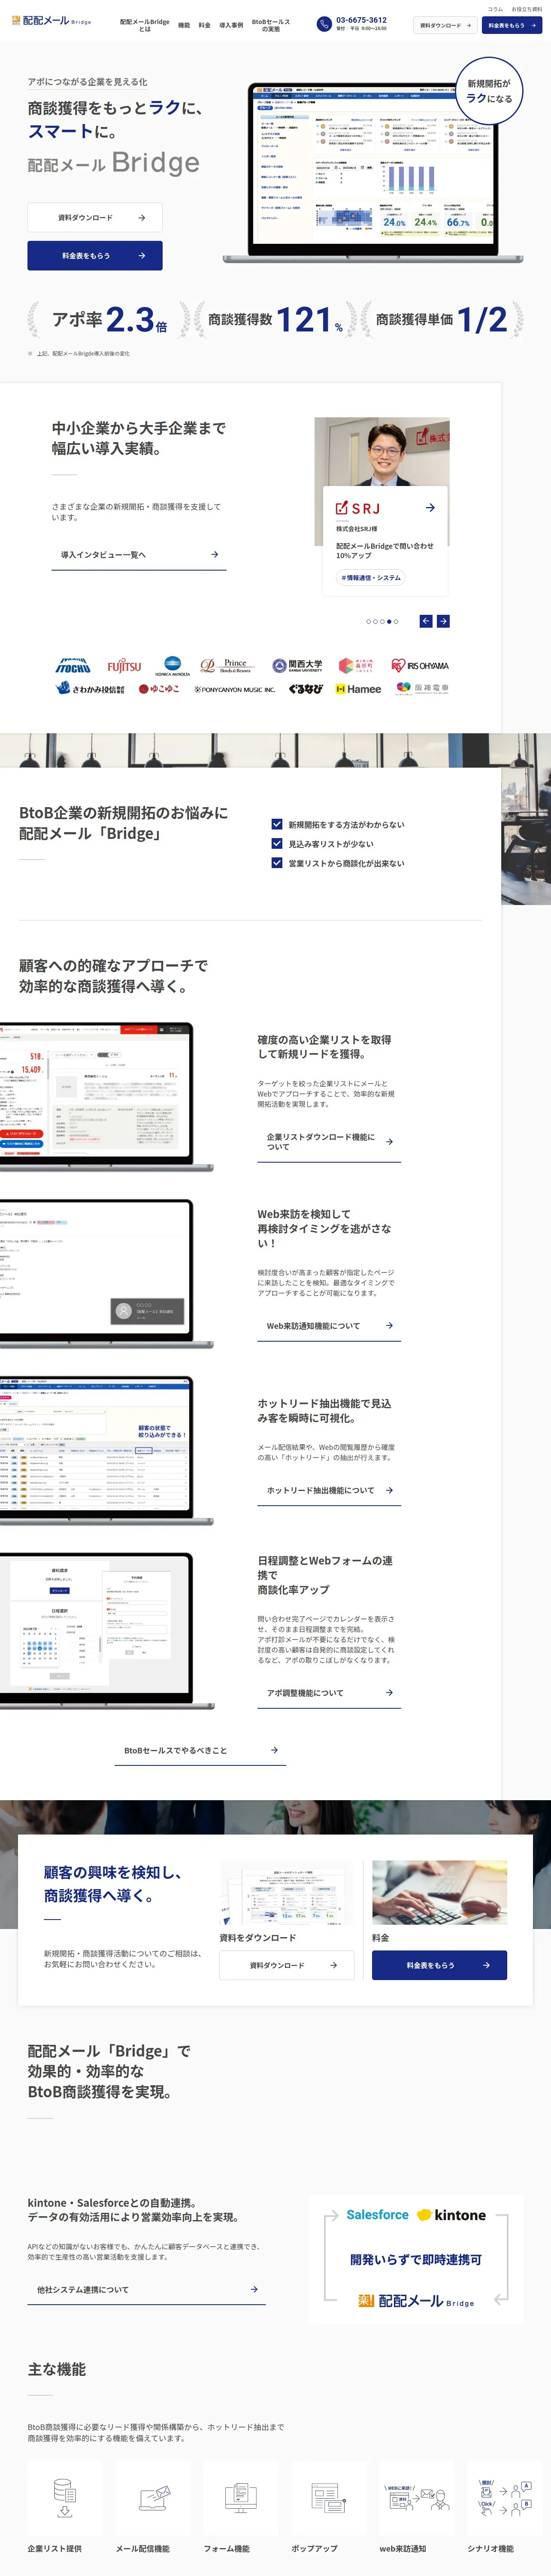Click the 関西大学 logo
This screenshot has height=2576, width=551.
coord(297,666)
